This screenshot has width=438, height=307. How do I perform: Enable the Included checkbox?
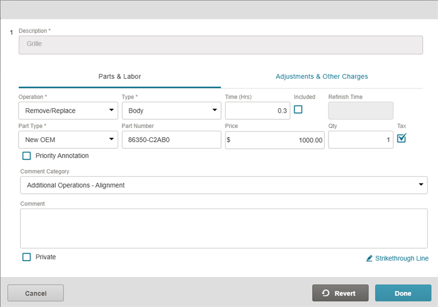point(298,109)
